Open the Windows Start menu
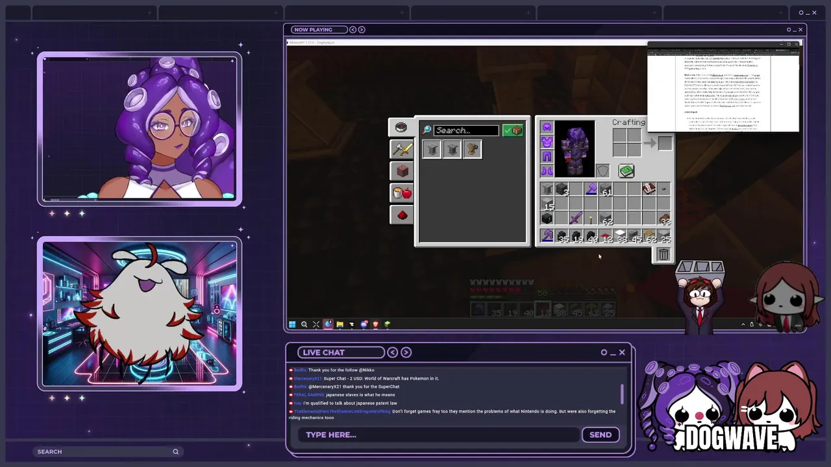The image size is (831, 467). [292, 324]
